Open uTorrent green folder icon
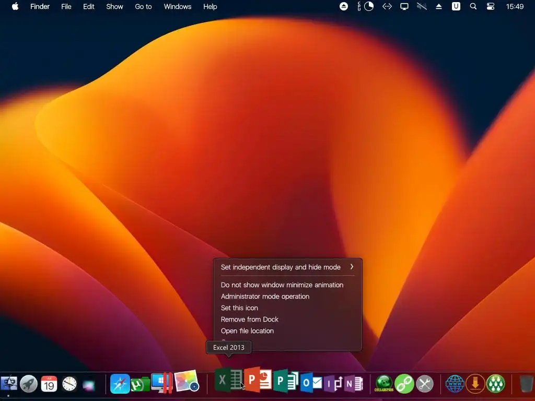 click(x=141, y=384)
